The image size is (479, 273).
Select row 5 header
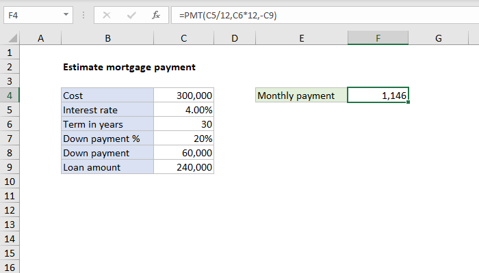(x=10, y=110)
